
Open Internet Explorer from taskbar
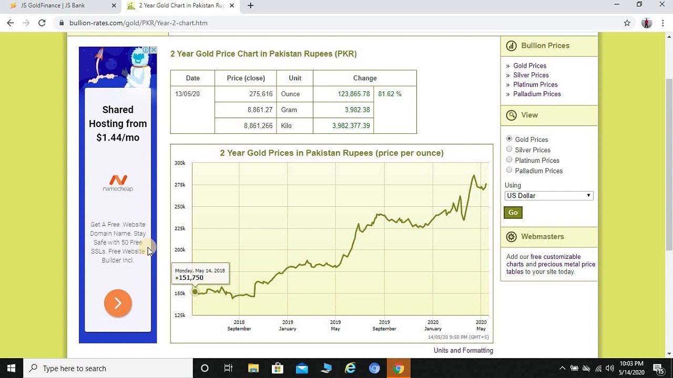pos(350,368)
